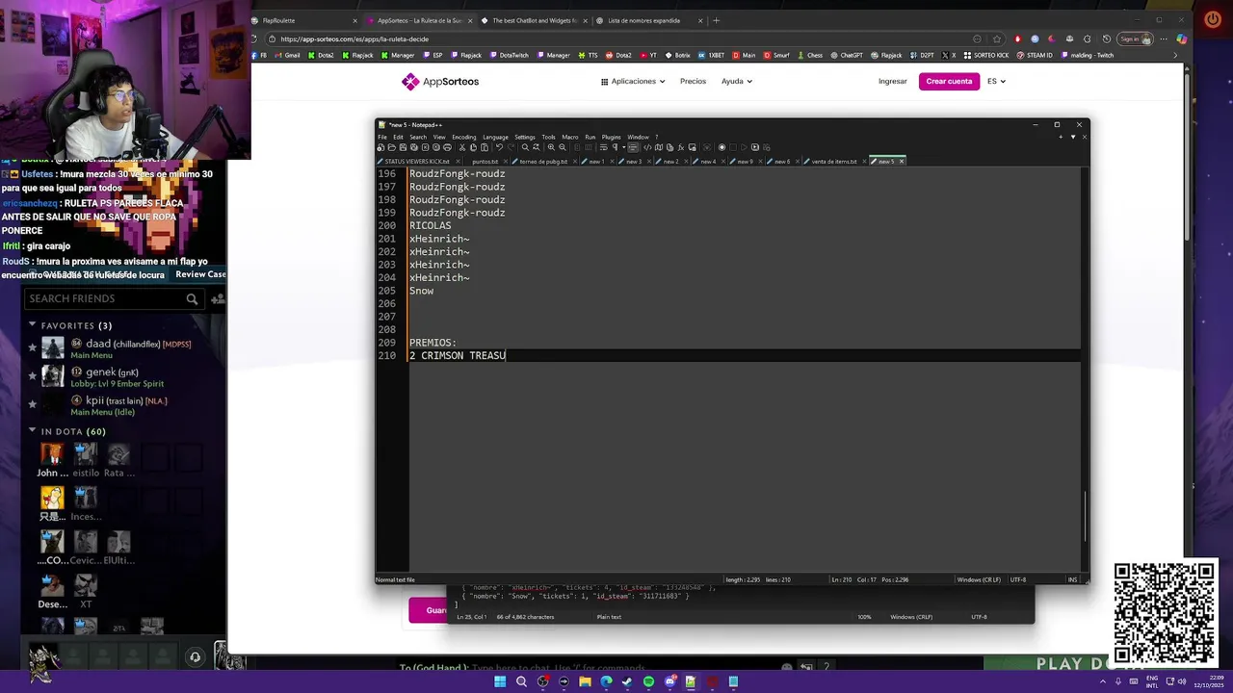Click the Cut icon in Notepad++ toolbar

pos(461,147)
